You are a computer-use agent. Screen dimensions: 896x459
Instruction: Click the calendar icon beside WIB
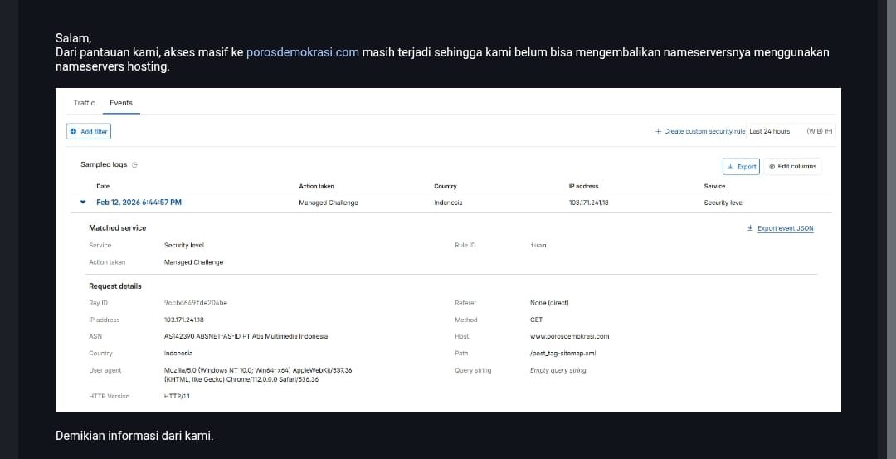coord(829,131)
